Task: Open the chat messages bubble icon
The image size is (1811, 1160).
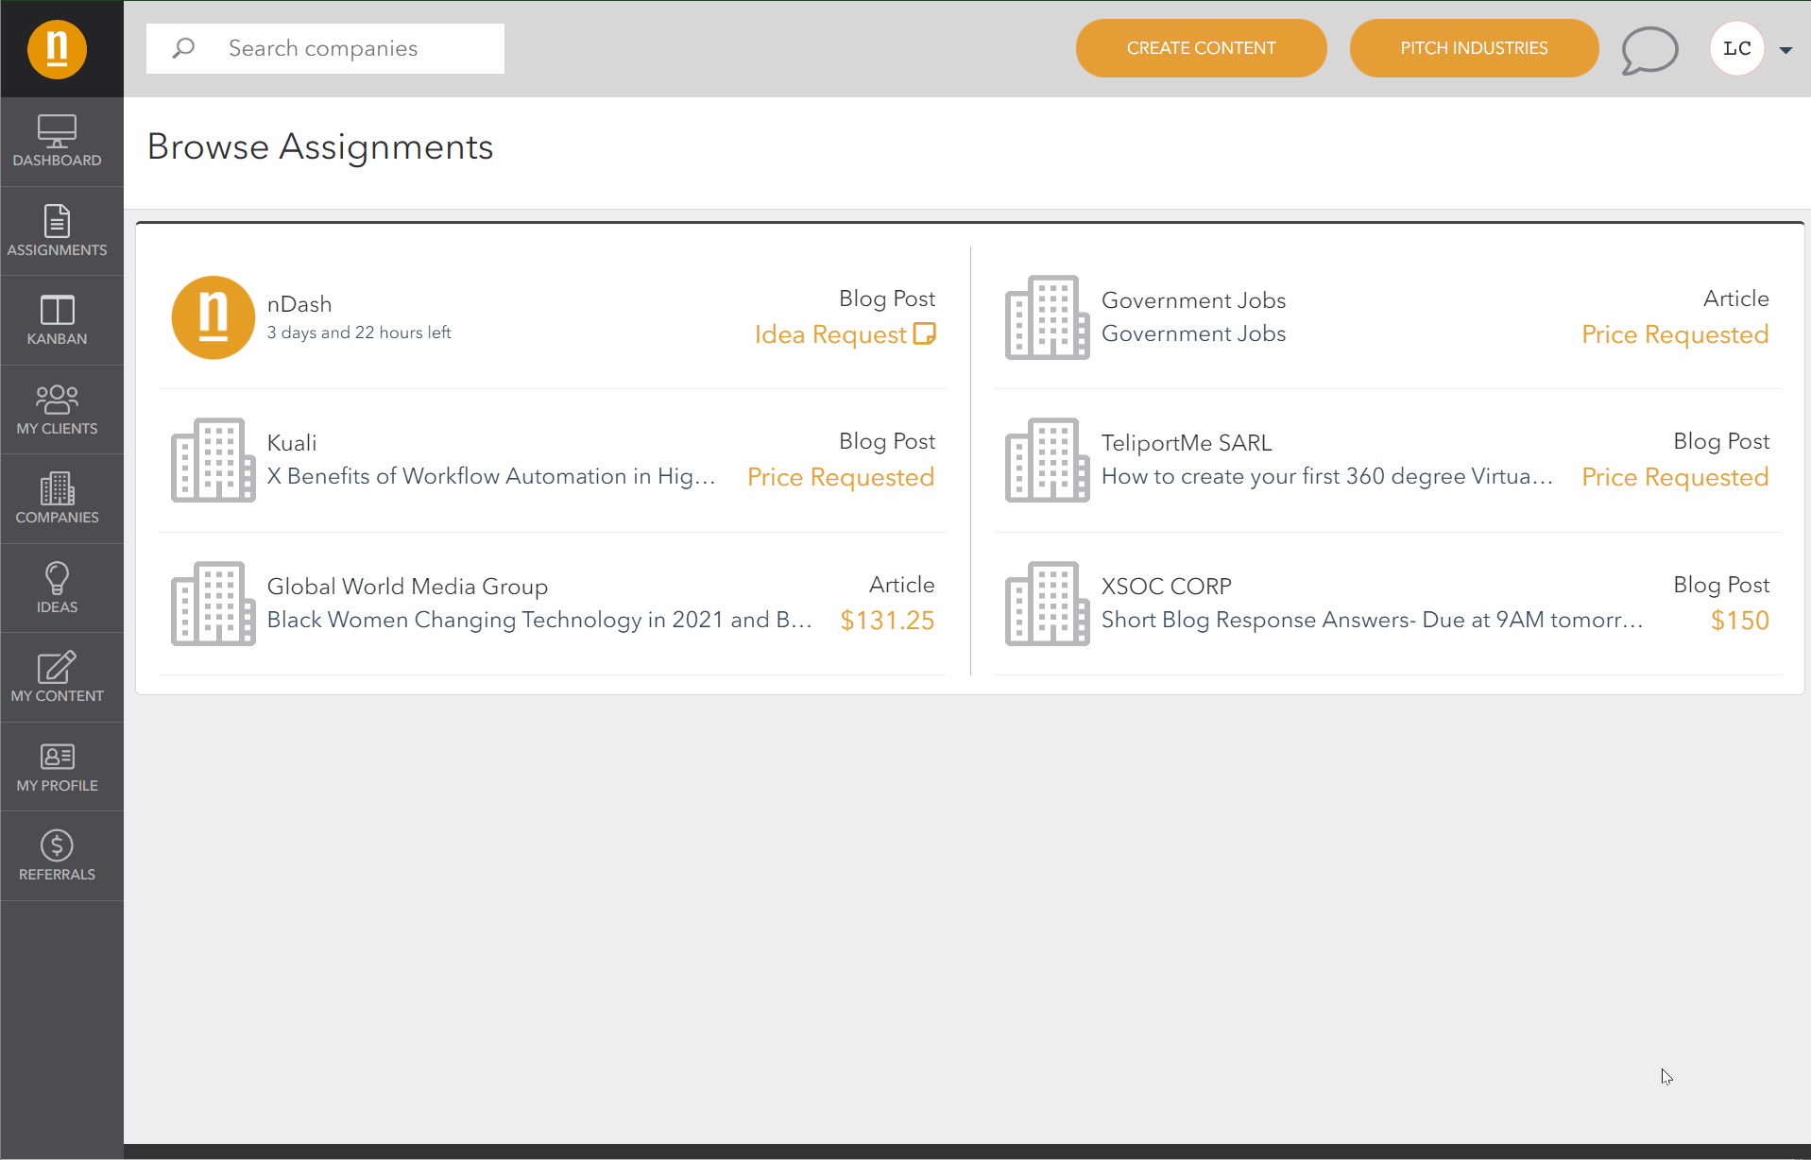Action: click(x=1649, y=49)
